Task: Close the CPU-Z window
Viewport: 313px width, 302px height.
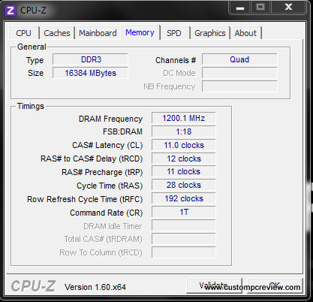Action: click(x=288, y=8)
